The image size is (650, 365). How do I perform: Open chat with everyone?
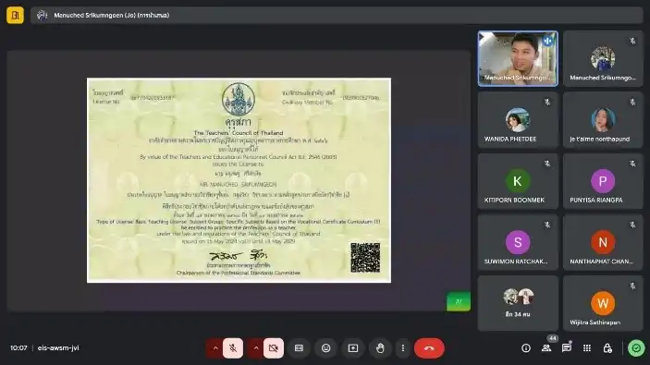tap(566, 348)
